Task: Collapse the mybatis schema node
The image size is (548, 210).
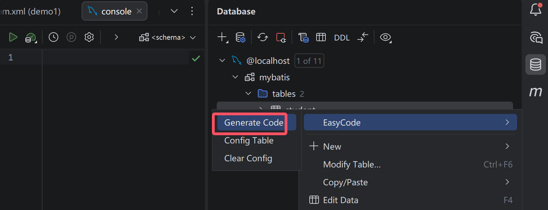Action: 235,77
